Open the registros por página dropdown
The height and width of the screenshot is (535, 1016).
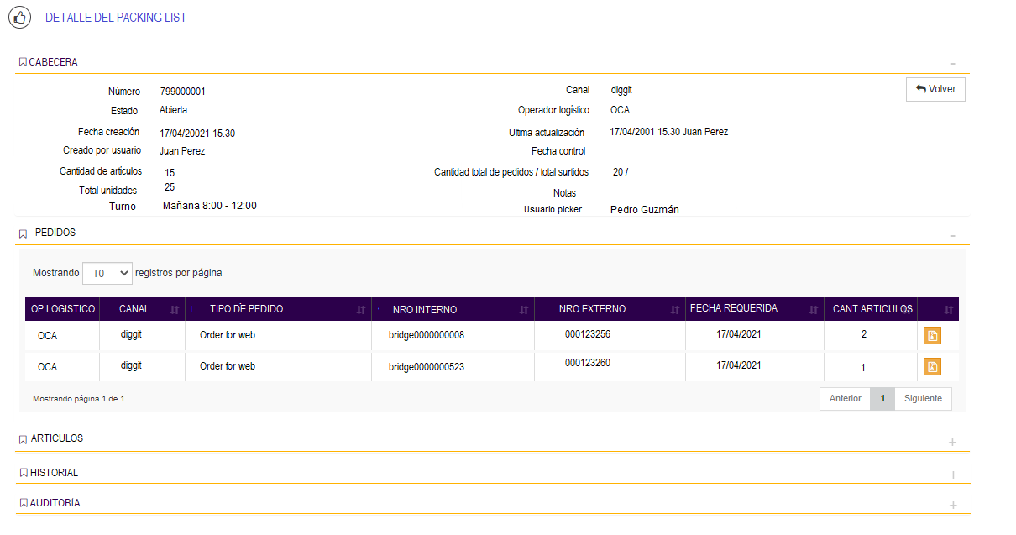click(x=107, y=273)
